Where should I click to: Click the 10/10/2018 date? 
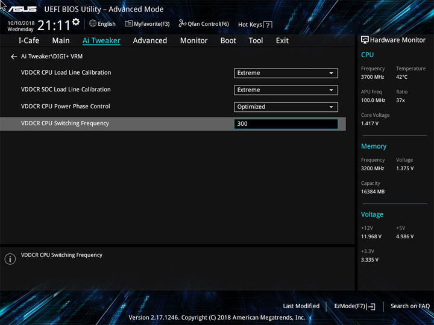click(x=21, y=23)
